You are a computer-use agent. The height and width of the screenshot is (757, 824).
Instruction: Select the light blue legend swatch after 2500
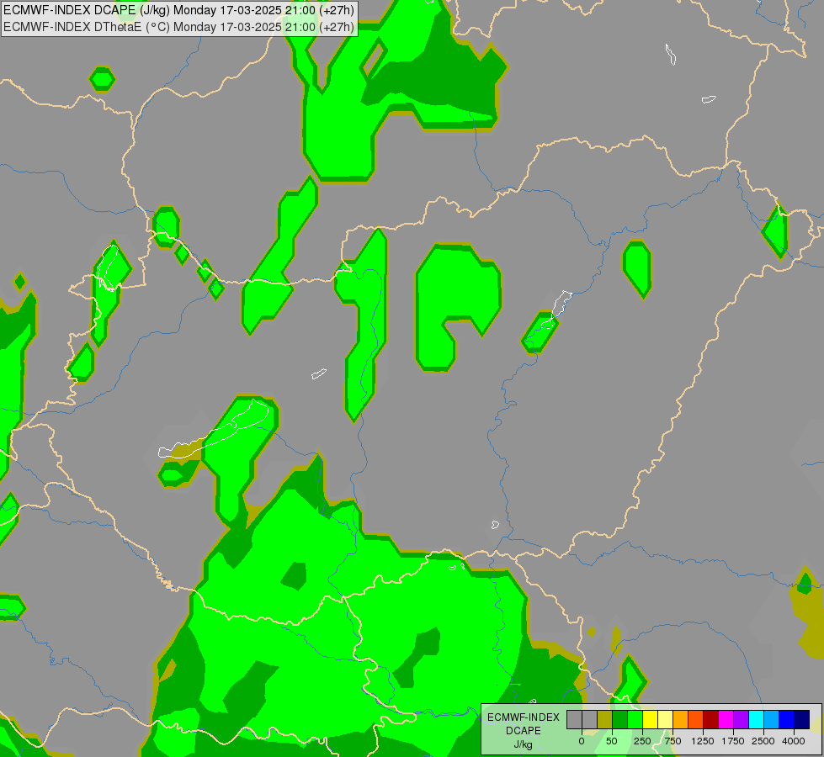point(772,720)
